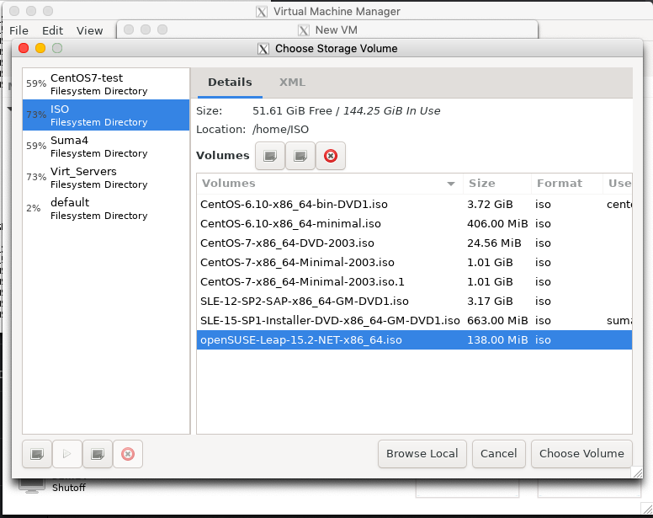Select CentOS-6.10-x86_64-minimal.iso volume

point(414,224)
